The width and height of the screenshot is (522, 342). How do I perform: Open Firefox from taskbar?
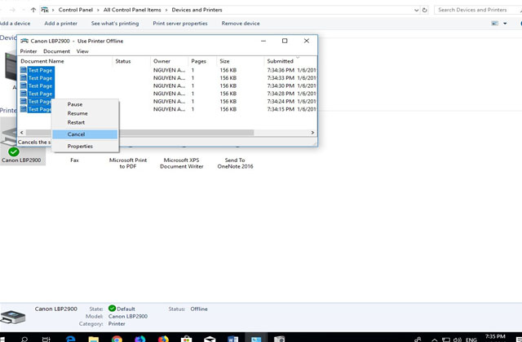(x=163, y=339)
